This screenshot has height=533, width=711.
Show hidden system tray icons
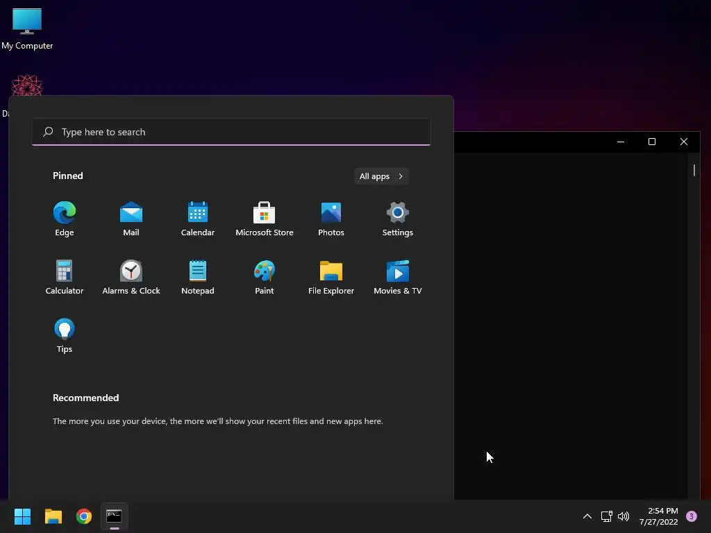[x=587, y=516]
